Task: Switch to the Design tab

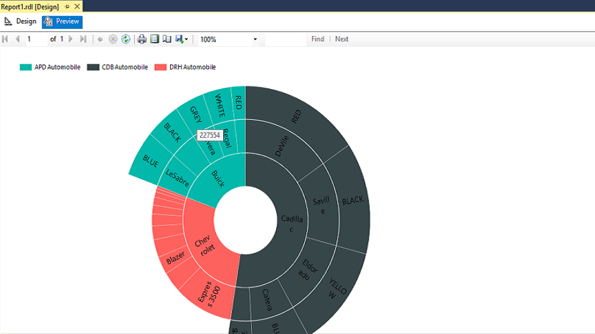Action: click(x=21, y=21)
